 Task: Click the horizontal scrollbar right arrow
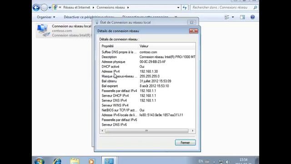[x=193, y=131]
